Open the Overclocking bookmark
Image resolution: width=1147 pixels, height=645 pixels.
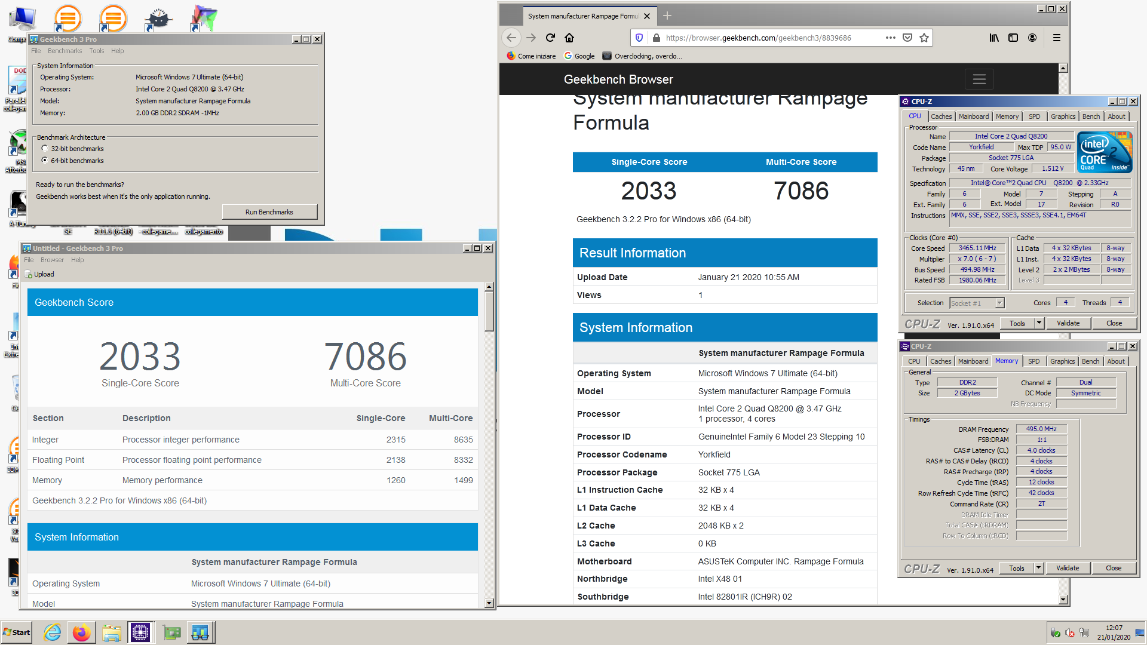pyautogui.click(x=642, y=56)
